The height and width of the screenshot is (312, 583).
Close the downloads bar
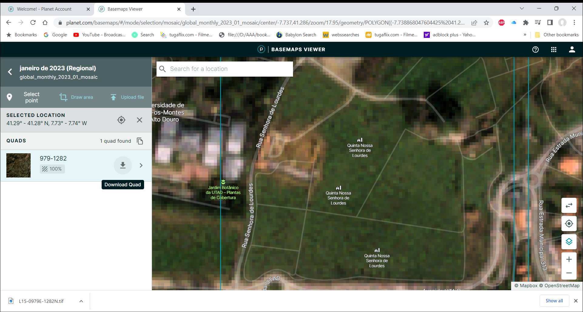click(x=576, y=301)
